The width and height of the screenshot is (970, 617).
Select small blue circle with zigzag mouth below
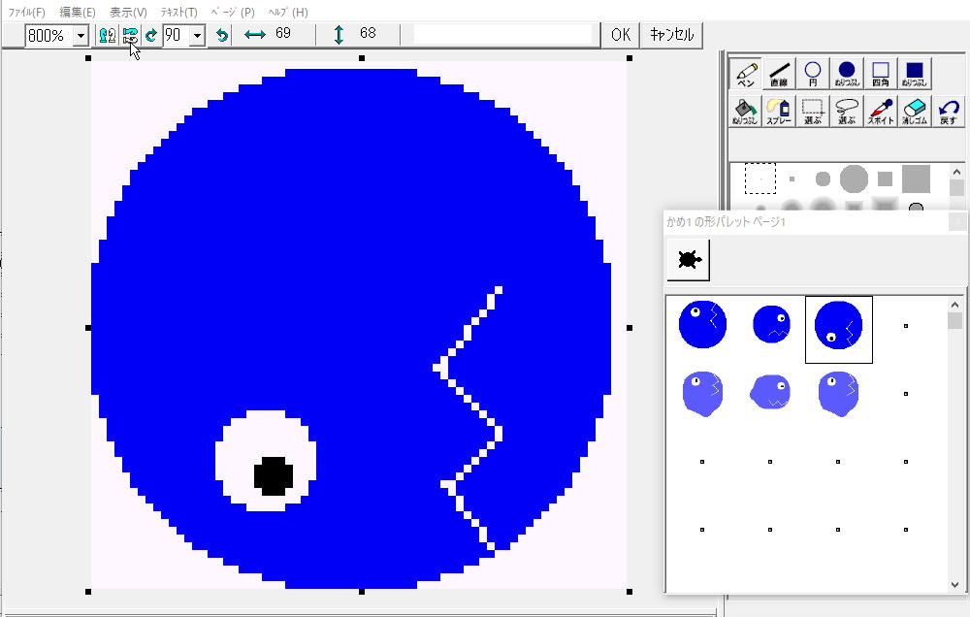771,324
